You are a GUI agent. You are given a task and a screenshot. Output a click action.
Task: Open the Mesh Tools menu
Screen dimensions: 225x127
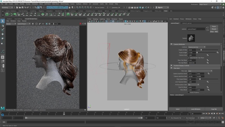coord(55,4)
